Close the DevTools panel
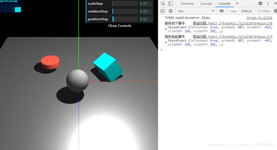 click(x=275, y=3)
